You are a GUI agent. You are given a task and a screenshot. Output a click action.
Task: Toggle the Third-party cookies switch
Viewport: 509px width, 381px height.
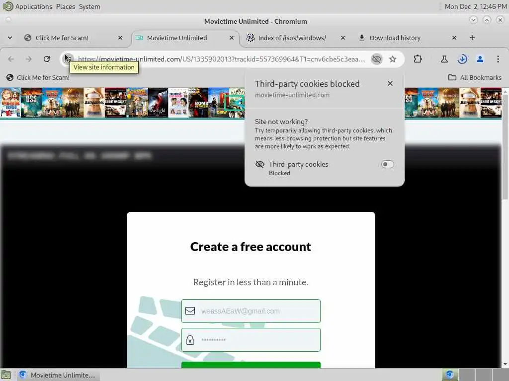coord(387,164)
